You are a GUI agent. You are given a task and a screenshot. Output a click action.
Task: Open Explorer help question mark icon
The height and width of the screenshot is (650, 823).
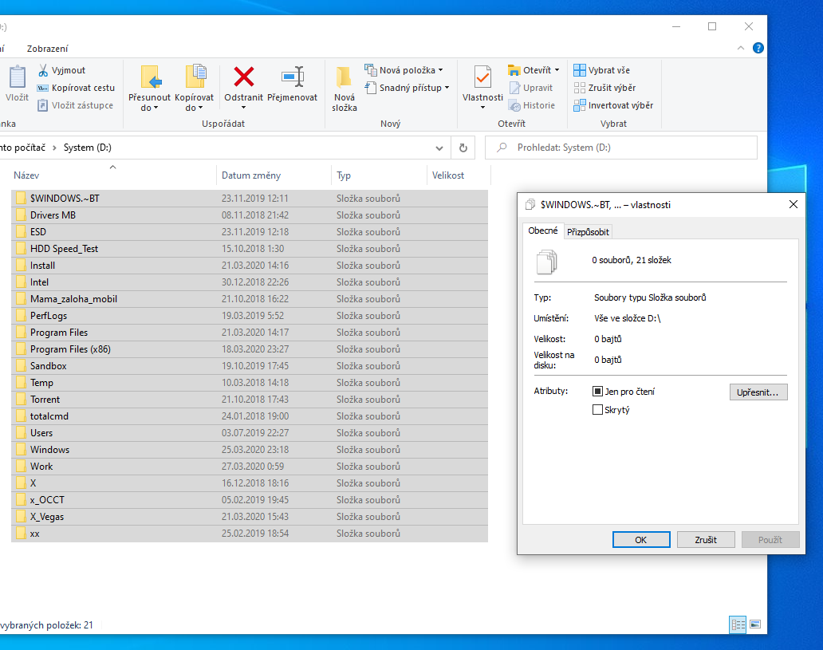click(x=758, y=48)
